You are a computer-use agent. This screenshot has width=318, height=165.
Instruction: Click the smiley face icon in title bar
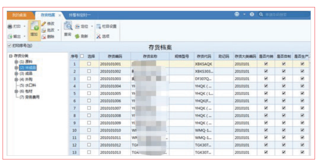click(237, 15)
